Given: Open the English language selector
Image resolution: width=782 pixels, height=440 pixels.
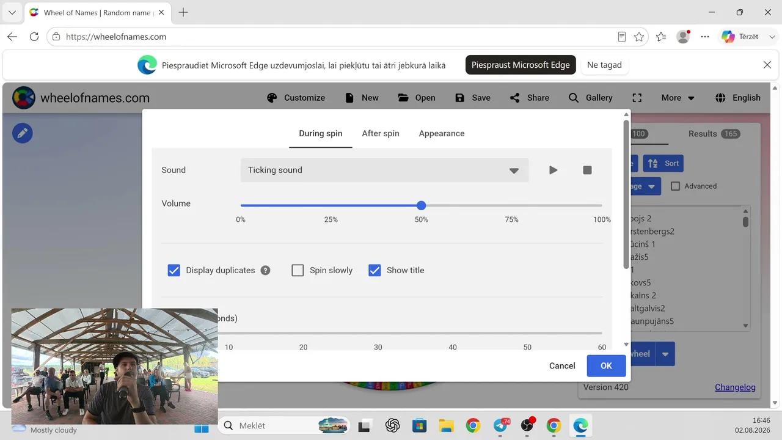Looking at the screenshot, I should (738, 98).
